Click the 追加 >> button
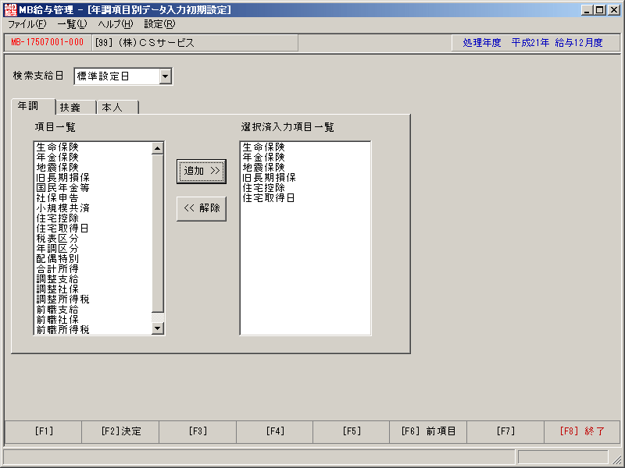Image resolution: width=625 pixels, height=468 pixels. pos(202,172)
